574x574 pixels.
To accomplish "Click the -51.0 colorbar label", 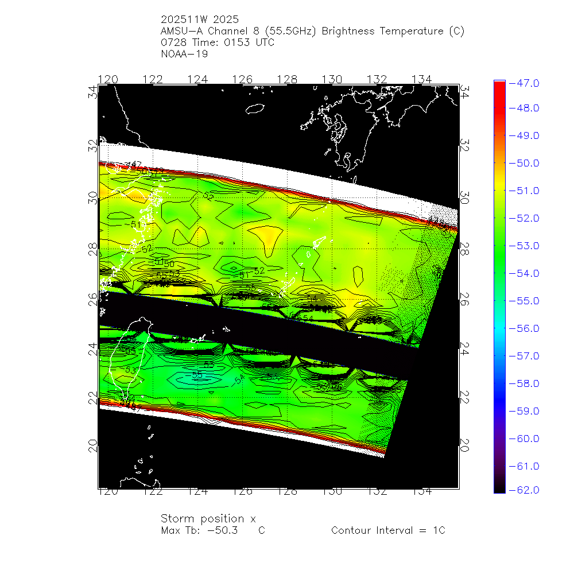I will tap(524, 191).
